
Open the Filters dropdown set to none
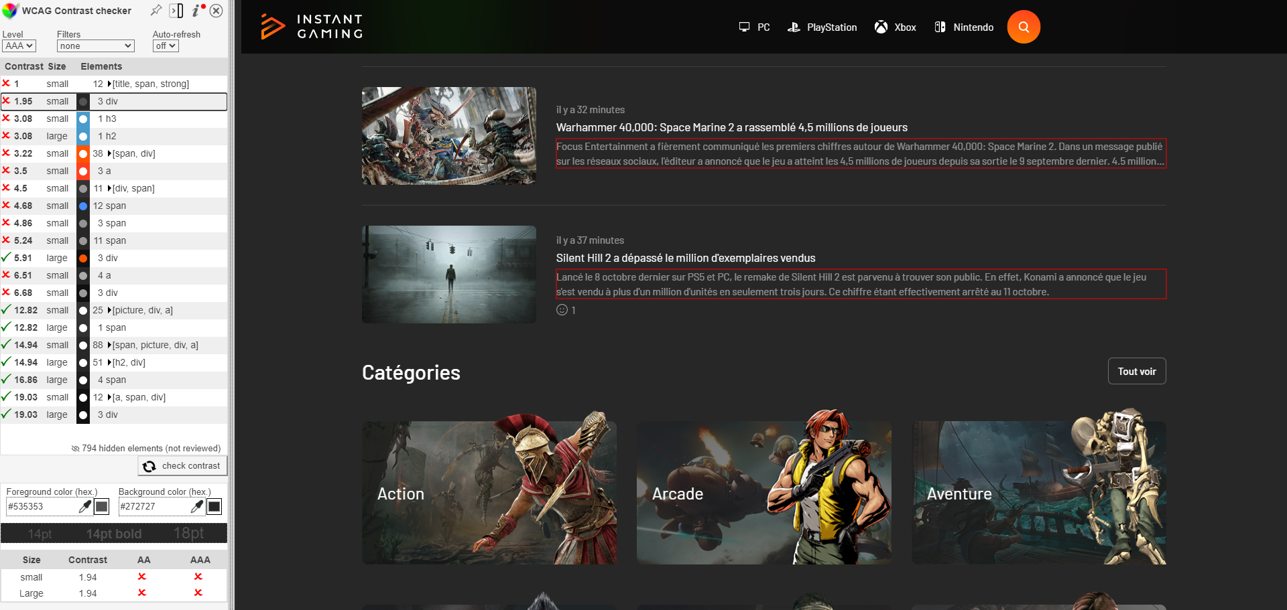pos(96,46)
